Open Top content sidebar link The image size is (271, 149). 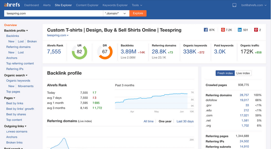[14, 120]
